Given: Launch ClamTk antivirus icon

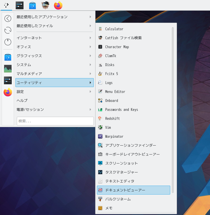Looking at the screenshot, I should tap(100, 56).
